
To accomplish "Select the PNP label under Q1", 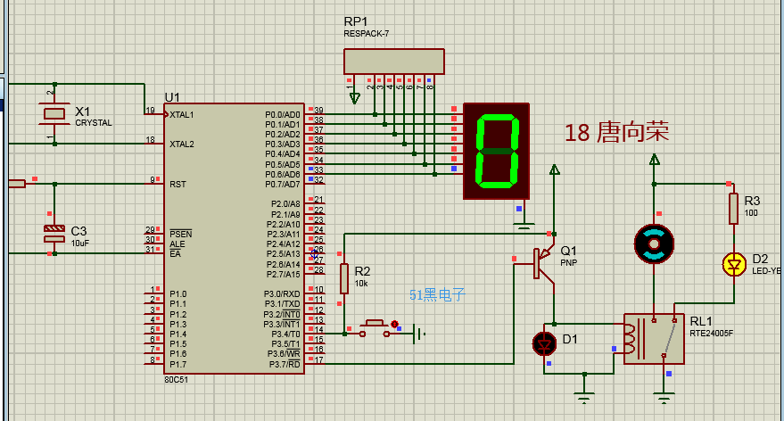I will 568,262.
